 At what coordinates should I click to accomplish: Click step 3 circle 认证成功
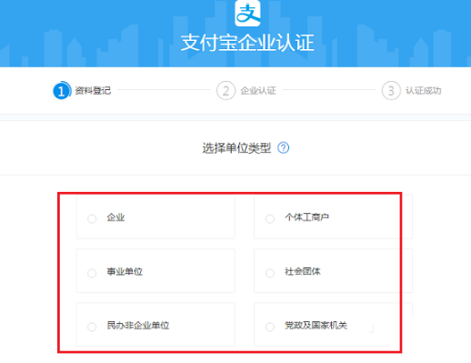[391, 90]
